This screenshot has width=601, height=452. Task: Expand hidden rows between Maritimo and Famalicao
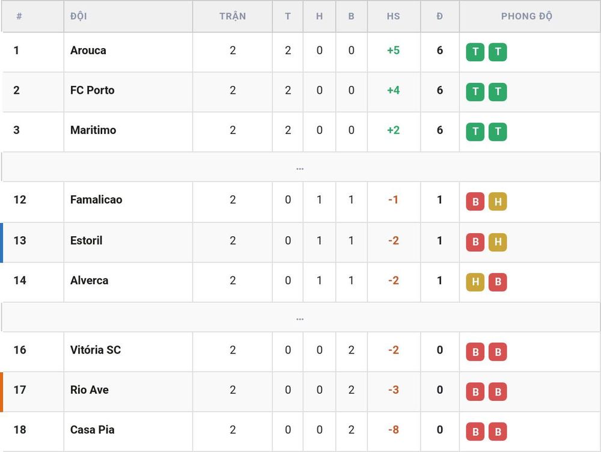(300, 167)
